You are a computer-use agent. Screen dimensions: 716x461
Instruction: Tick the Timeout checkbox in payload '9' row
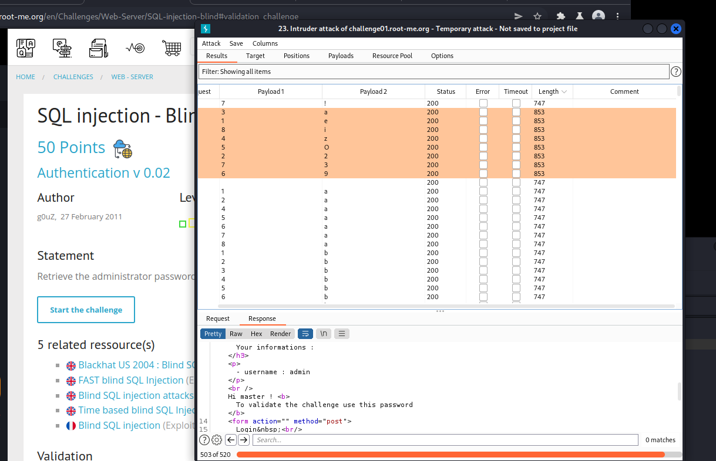pos(516,174)
